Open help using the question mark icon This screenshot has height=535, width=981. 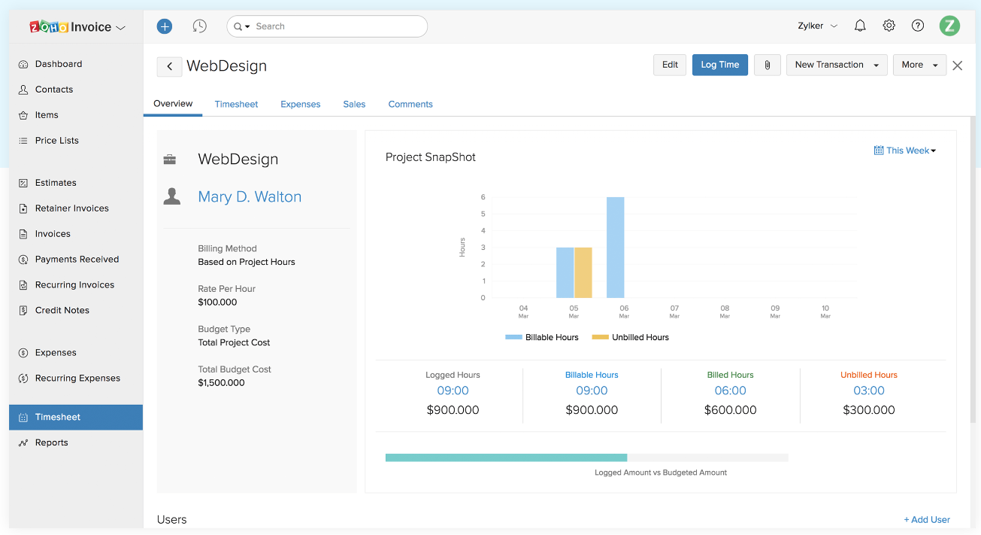917,26
